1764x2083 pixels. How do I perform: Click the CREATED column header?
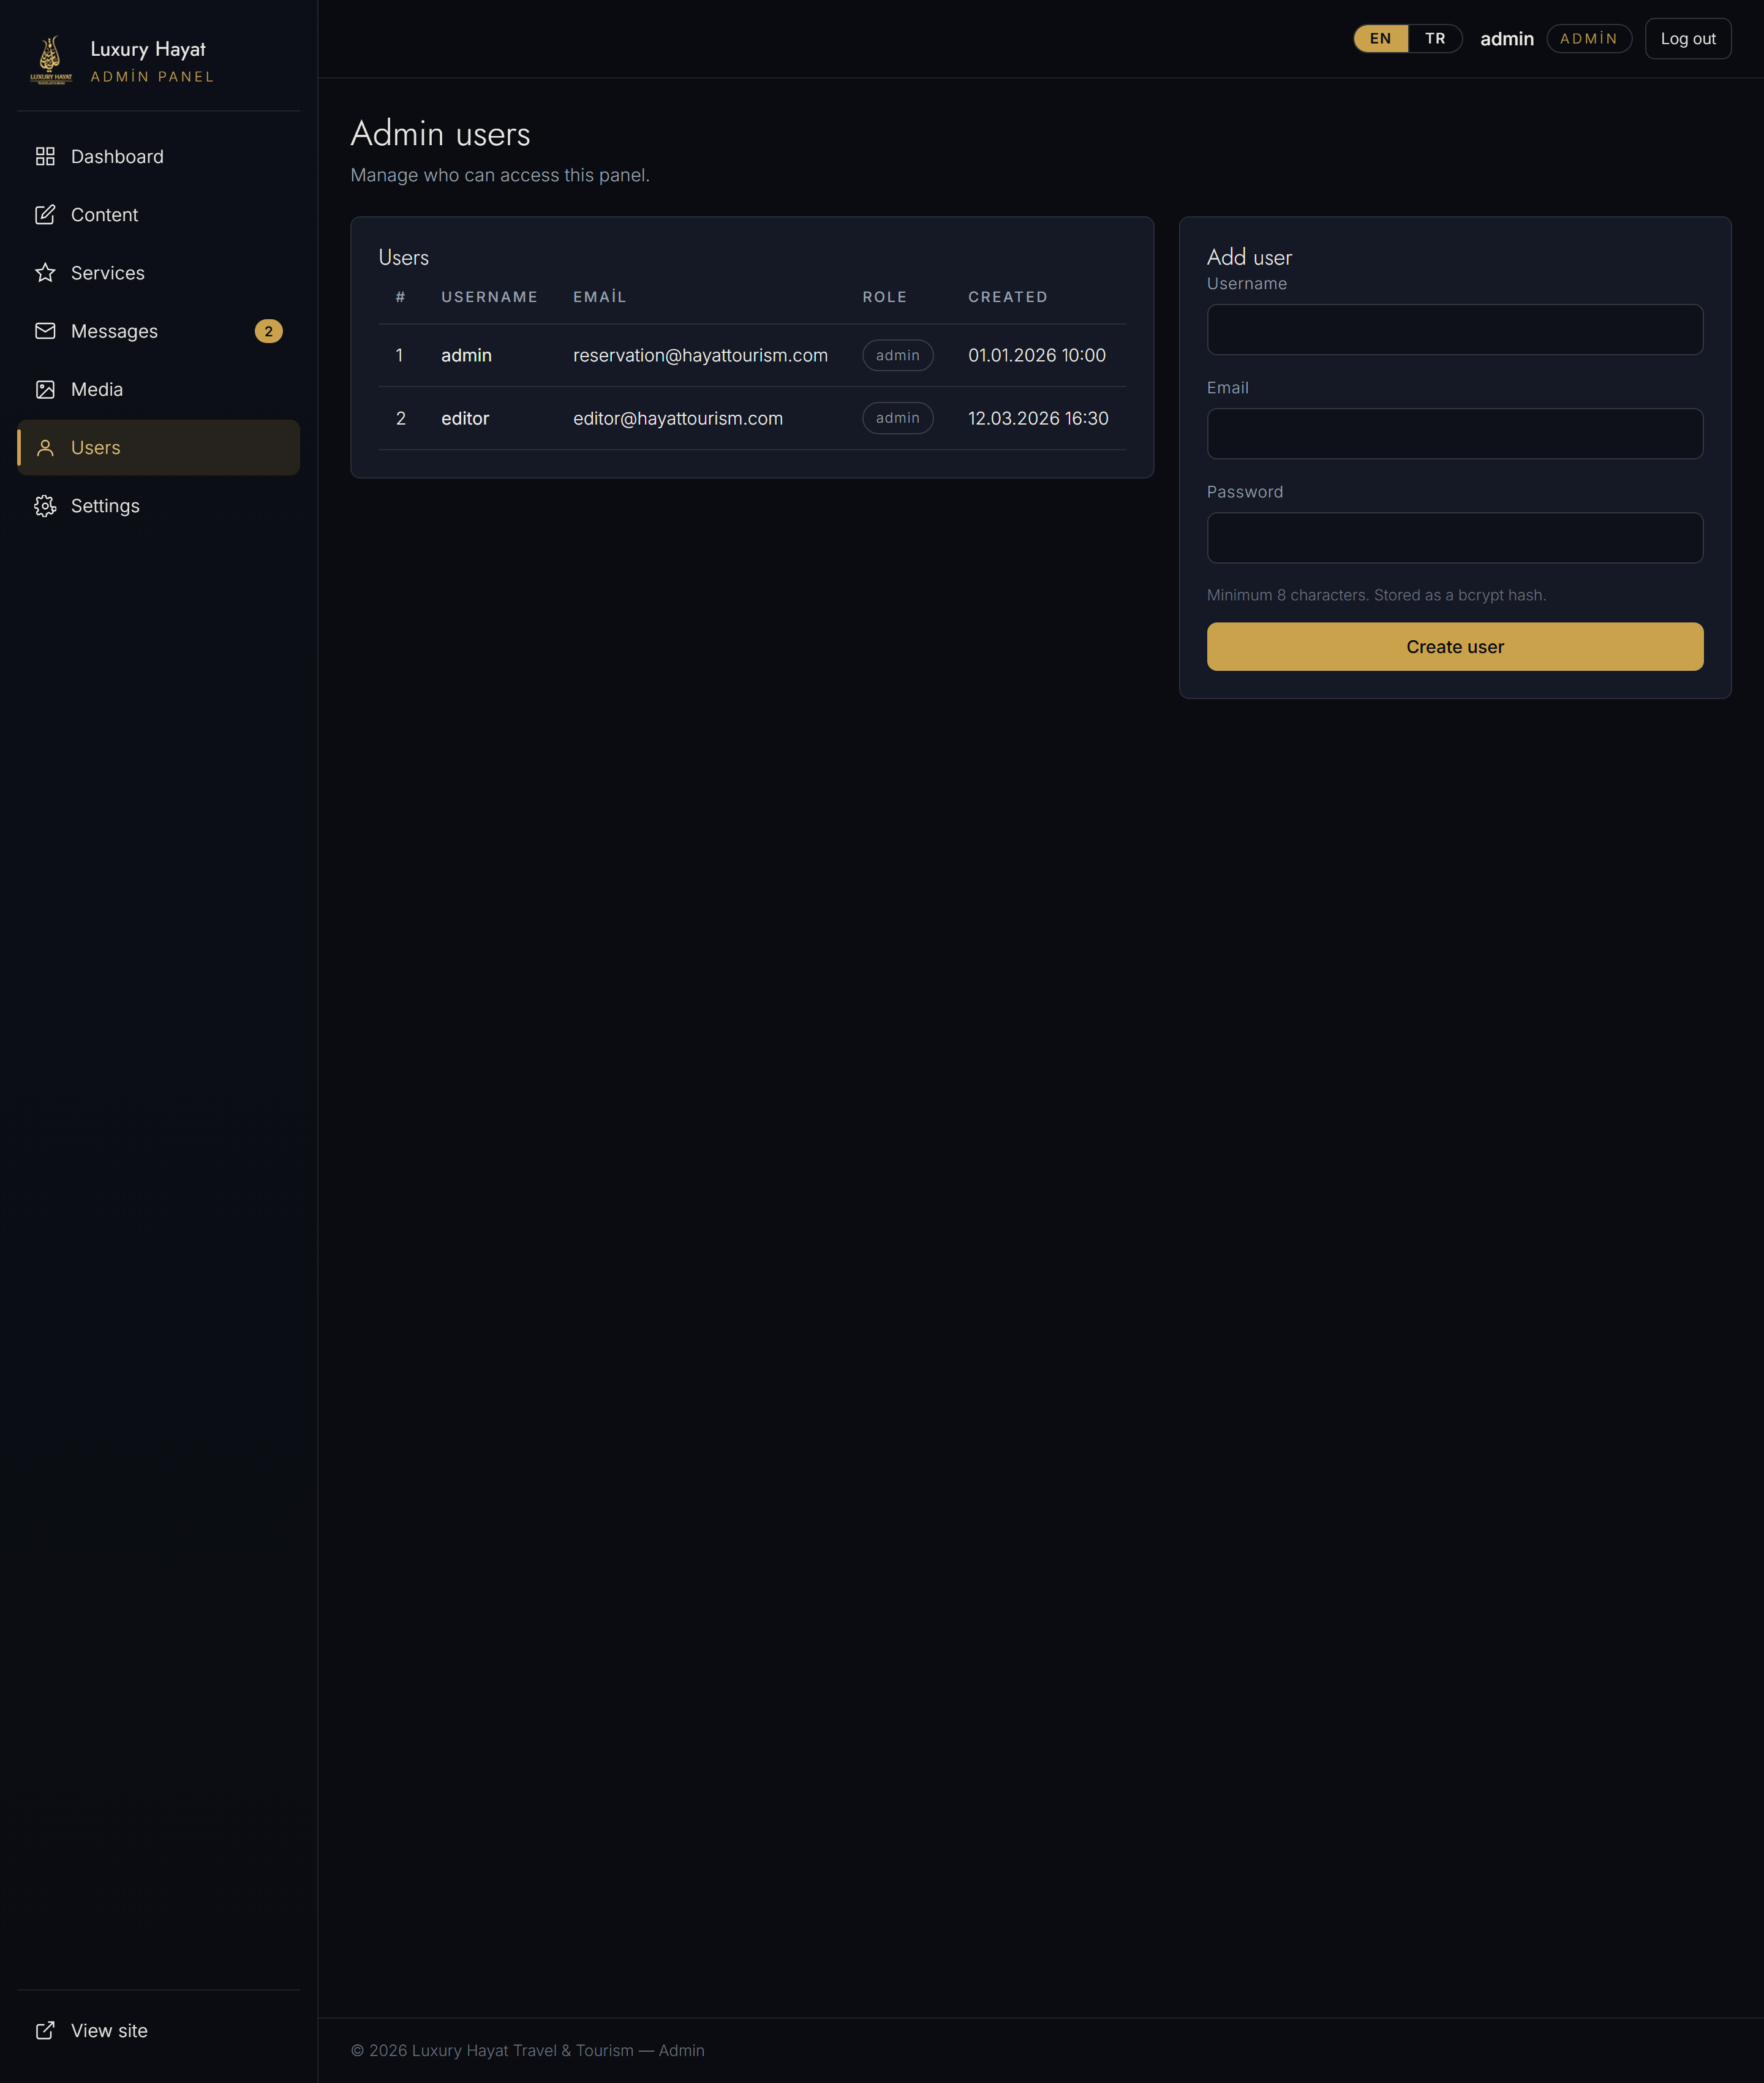[x=1008, y=297]
